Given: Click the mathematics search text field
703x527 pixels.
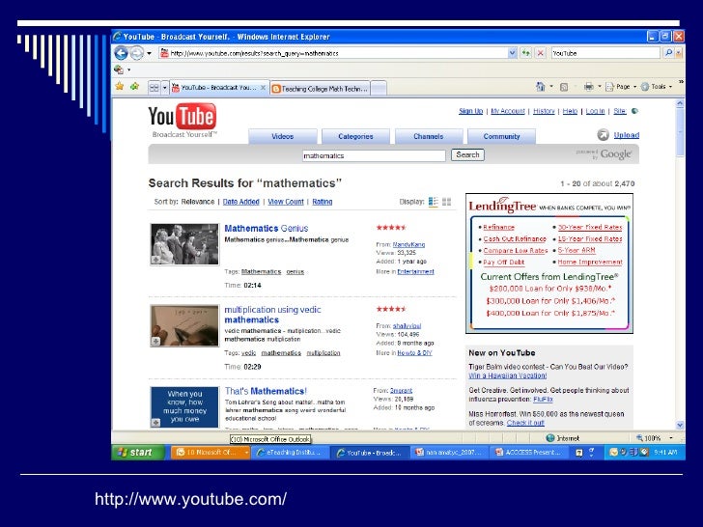Looking at the screenshot, I should (x=374, y=155).
